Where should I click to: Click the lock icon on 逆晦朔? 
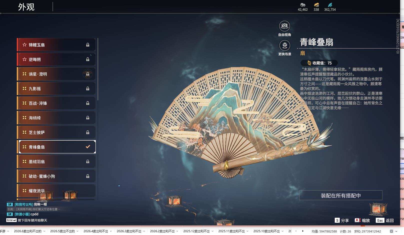(x=88, y=59)
